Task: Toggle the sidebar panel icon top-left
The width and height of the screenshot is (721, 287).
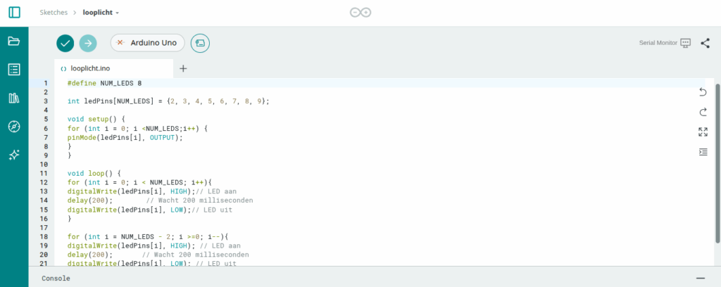Action: coord(14,12)
